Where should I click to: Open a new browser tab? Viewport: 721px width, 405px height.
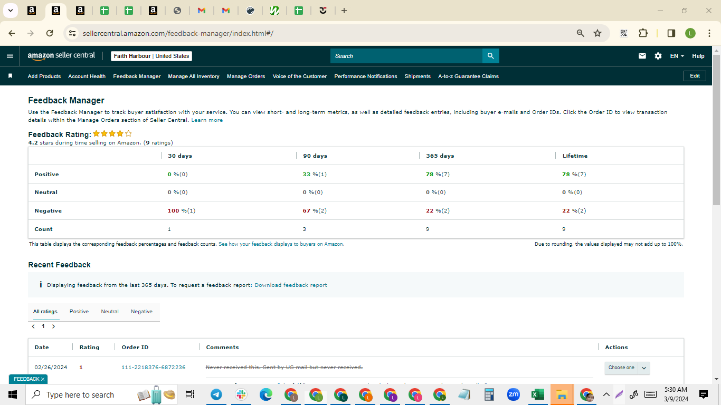click(344, 11)
